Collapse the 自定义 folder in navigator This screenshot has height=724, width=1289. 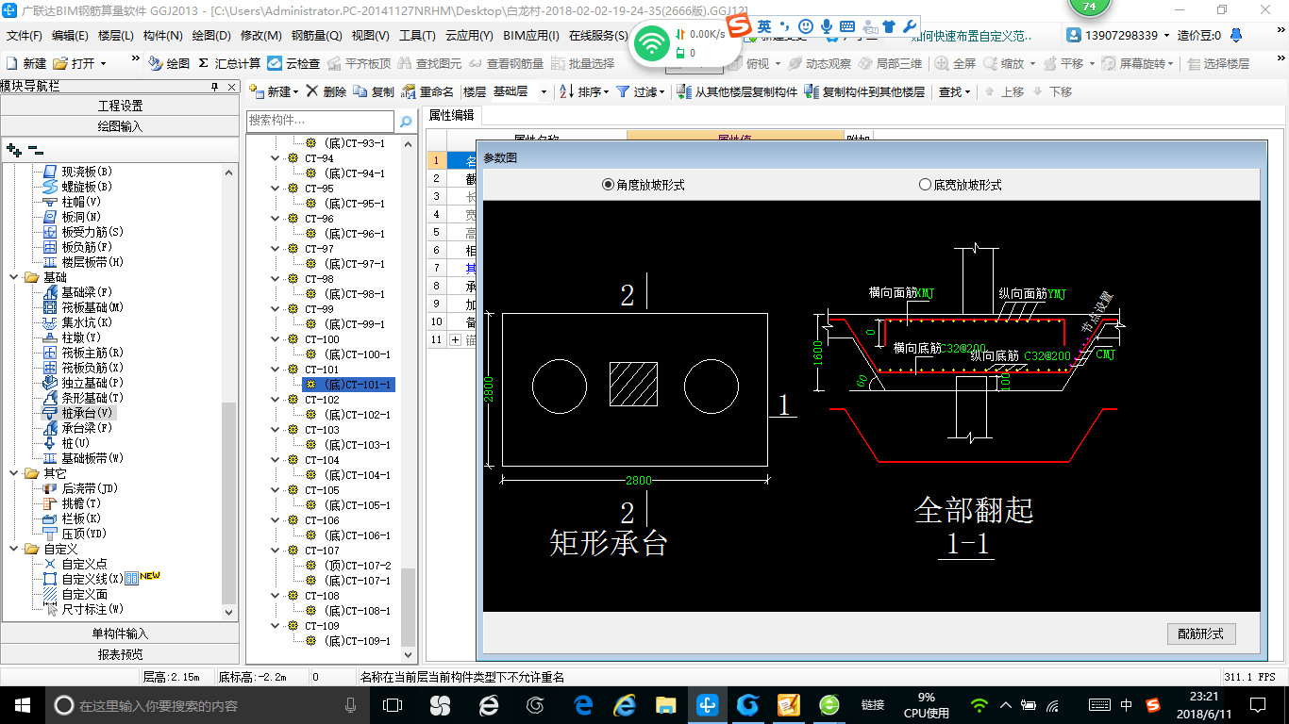tap(14, 549)
